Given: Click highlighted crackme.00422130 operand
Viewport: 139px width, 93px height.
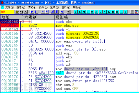Looking at the screenshot, I should 83,33.
